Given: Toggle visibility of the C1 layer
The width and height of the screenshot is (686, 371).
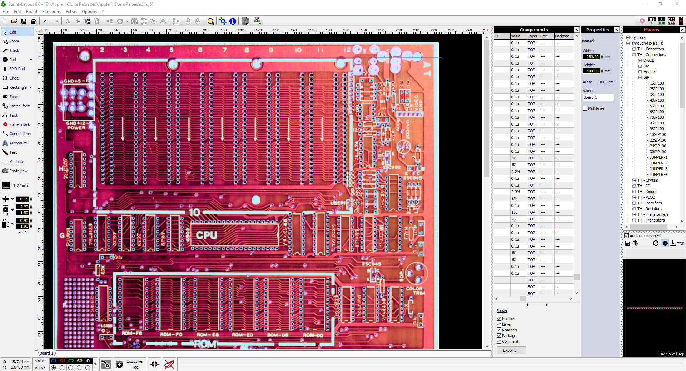Looking at the screenshot, I should coord(54,361).
